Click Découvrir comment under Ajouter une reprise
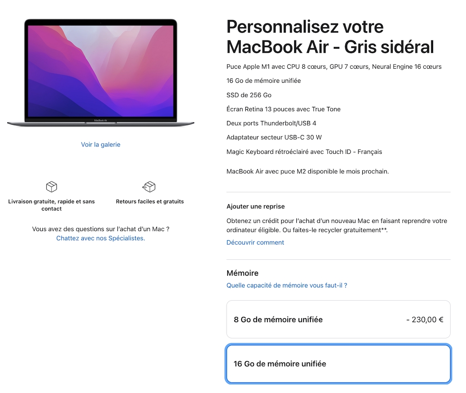The width and height of the screenshot is (466, 393). pos(255,242)
